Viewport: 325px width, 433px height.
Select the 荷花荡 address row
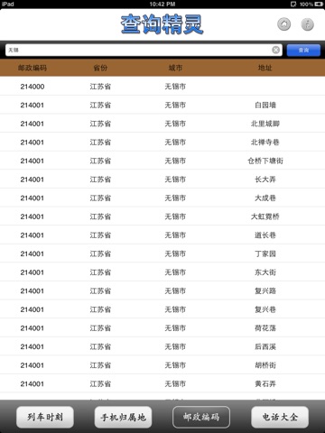tap(162, 328)
